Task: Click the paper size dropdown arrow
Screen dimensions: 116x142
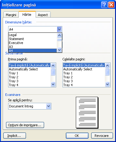Action: coord(59,29)
